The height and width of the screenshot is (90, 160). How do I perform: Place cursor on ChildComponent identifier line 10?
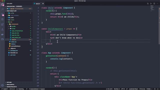tap(55, 29)
